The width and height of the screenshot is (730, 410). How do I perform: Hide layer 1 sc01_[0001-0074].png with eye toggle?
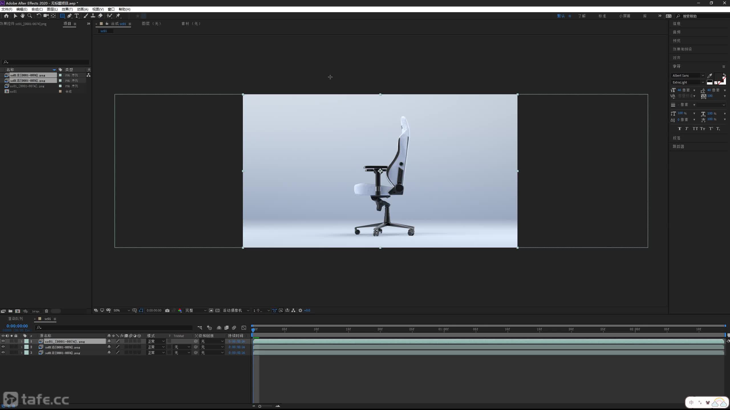point(3,341)
